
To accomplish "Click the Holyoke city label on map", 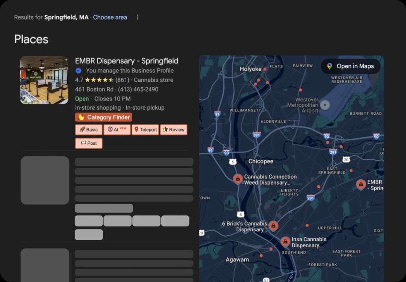I will click(250, 69).
